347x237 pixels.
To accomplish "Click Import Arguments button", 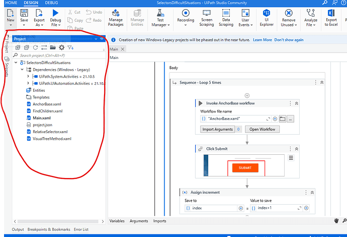I will pyautogui.click(x=217, y=129).
